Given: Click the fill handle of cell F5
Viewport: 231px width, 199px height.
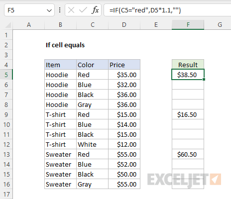Looking at the screenshot, I should click(204, 80).
